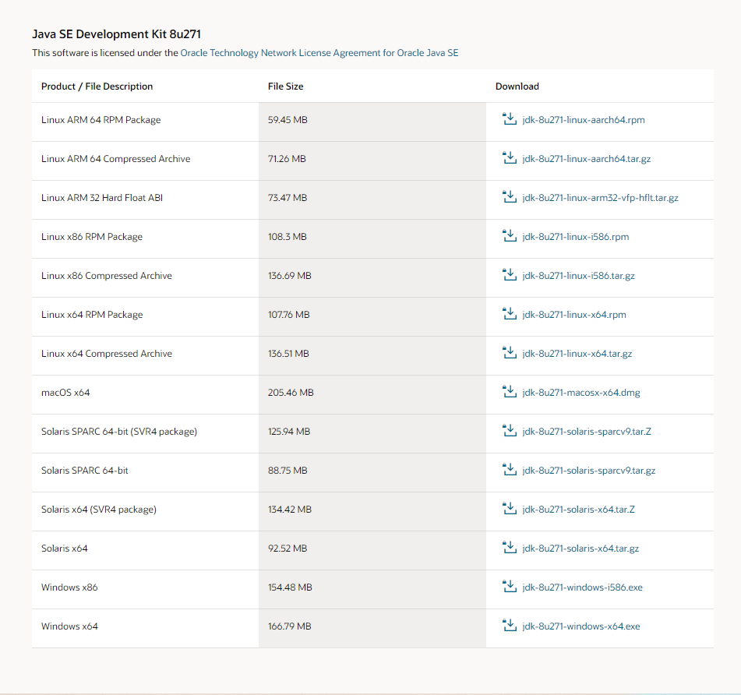This screenshot has width=741, height=695.
Task: Click download icon for solaris-sparcv9.tar.gz
Action: [510, 470]
